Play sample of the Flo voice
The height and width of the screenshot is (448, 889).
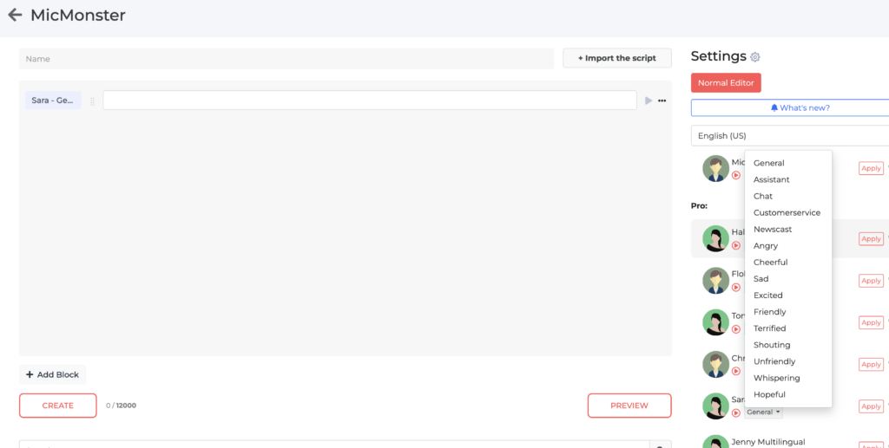pos(736,288)
